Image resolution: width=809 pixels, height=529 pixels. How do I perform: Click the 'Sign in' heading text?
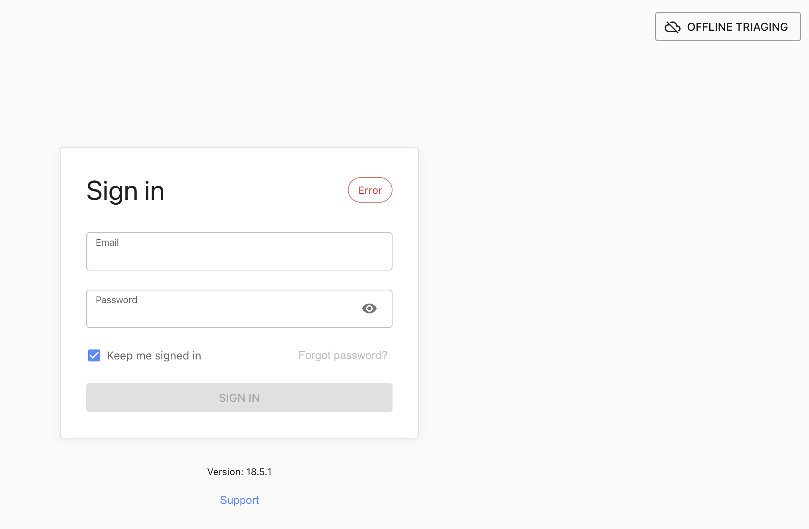(x=125, y=191)
